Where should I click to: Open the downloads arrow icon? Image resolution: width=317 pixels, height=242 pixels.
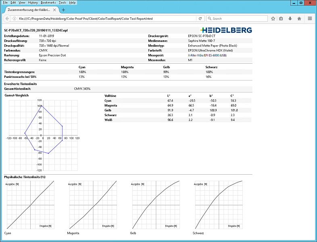point(290,19)
